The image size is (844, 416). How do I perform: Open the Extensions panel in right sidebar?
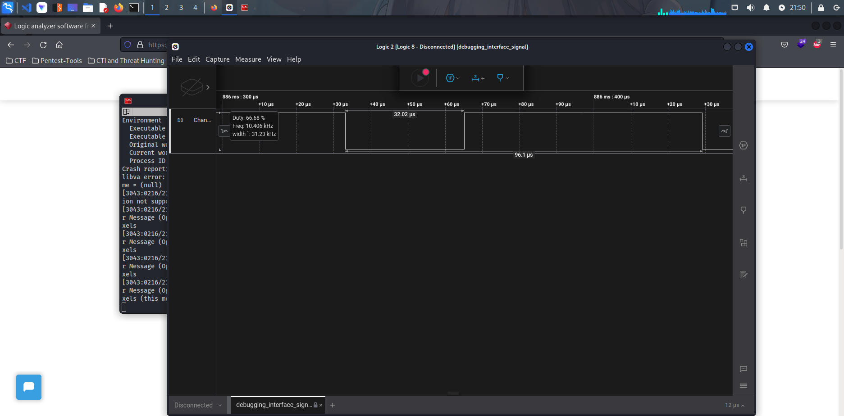point(744,243)
